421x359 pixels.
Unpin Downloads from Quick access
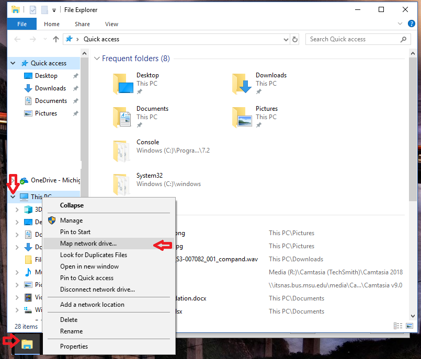click(75, 88)
